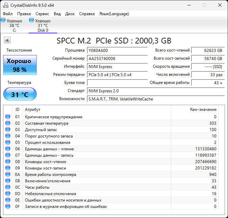Click status icon for Небезопасные отключения row
This screenshot has height=218, width=228.
(x=8, y=194)
